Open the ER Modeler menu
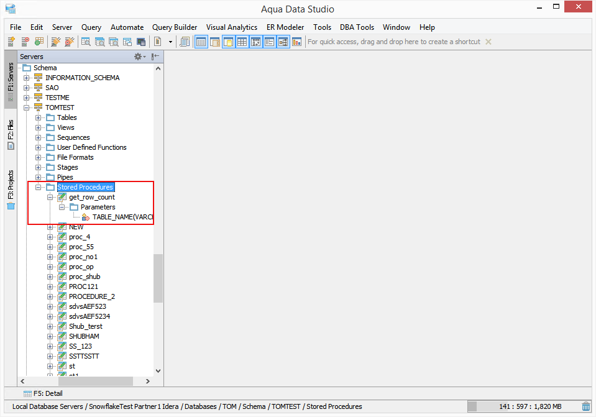This screenshot has width=596, height=417. coord(285,27)
